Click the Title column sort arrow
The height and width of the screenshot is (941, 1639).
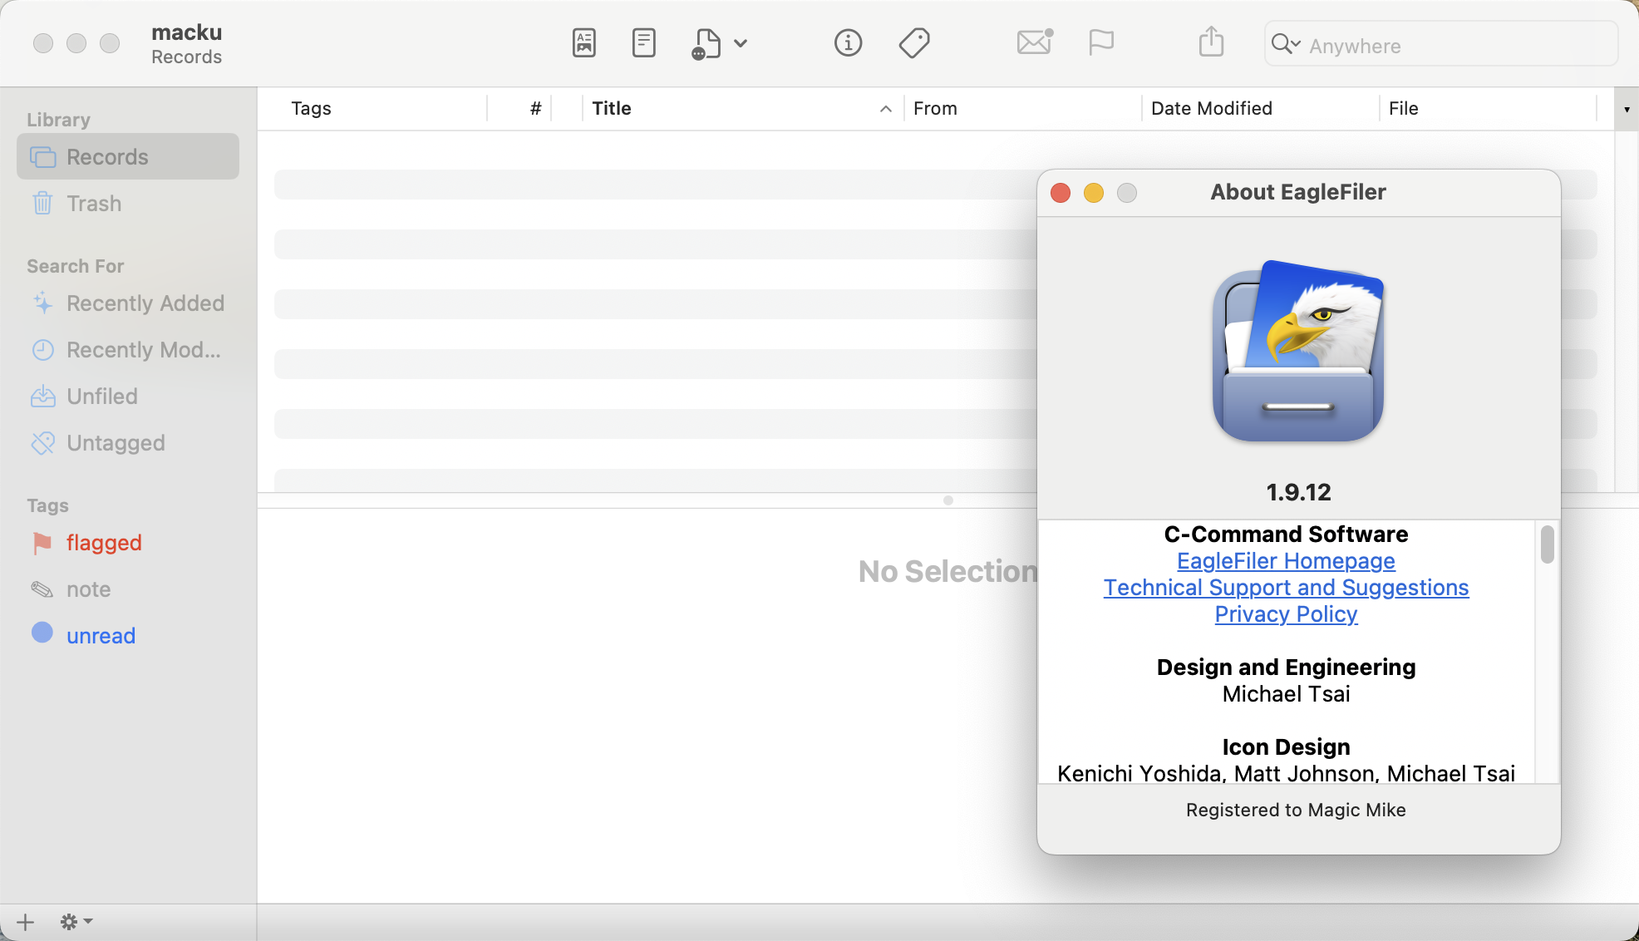(886, 109)
